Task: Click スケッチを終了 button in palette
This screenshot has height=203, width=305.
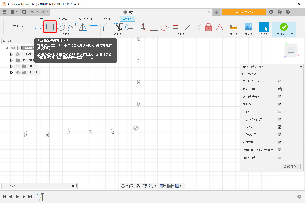Action: [291, 166]
